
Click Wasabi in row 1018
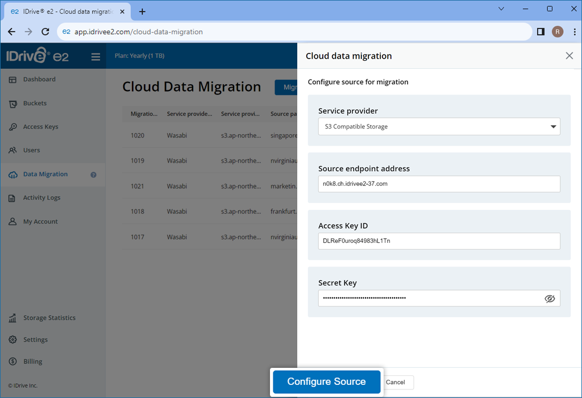tap(177, 212)
